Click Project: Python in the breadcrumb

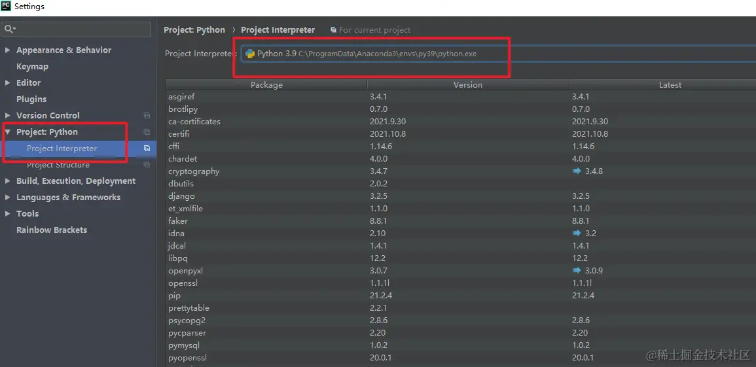tap(194, 30)
